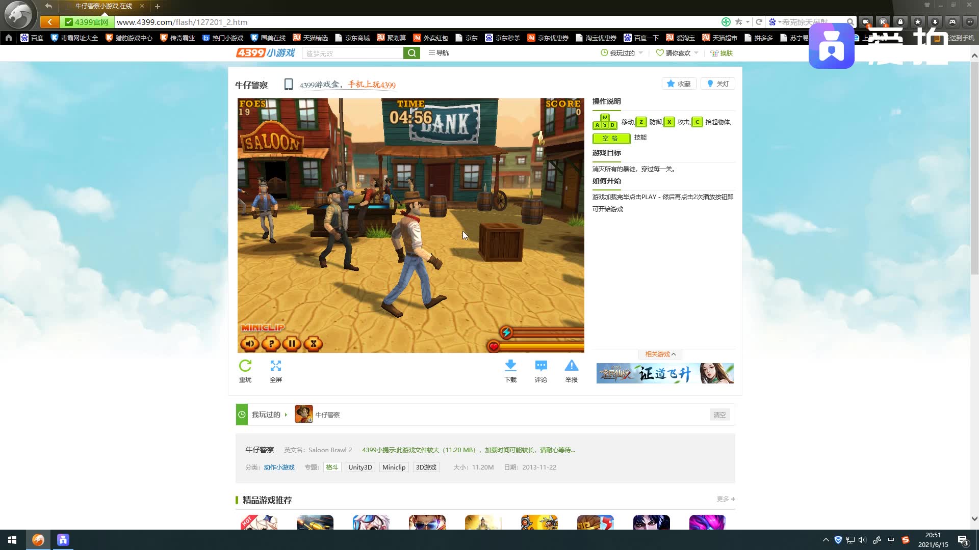Screen dimensions: 979x550
Task: Click the volume speaker tray icon
Action: pos(862,540)
